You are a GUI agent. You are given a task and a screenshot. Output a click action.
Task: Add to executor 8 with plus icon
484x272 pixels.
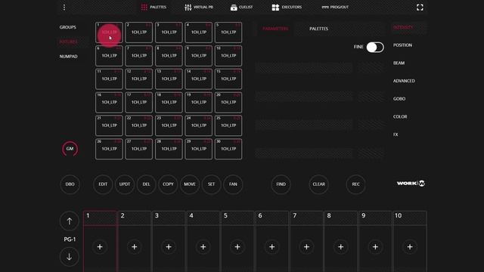pyautogui.click(x=341, y=247)
